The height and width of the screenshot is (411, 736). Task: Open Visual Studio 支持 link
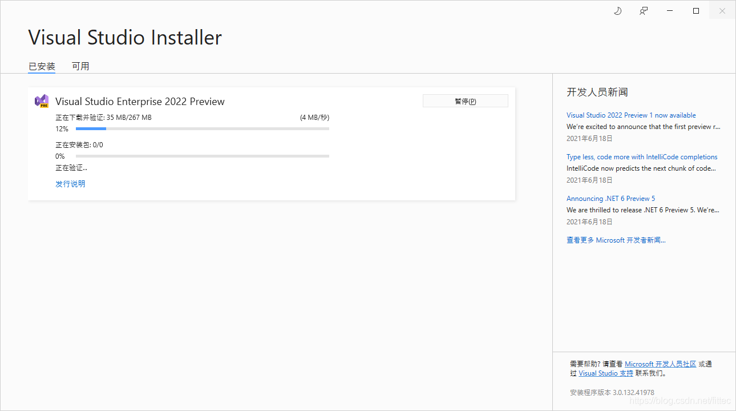606,373
